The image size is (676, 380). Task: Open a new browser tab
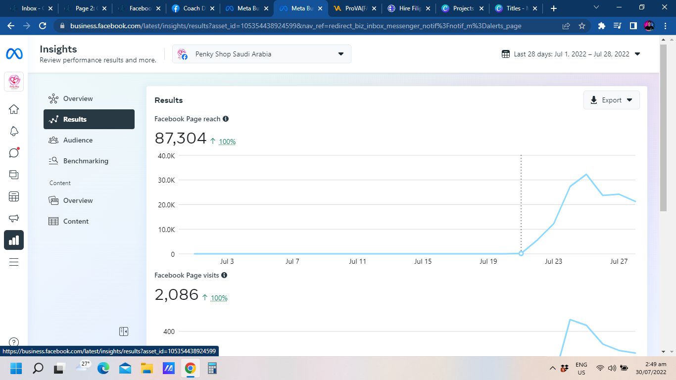554,8
